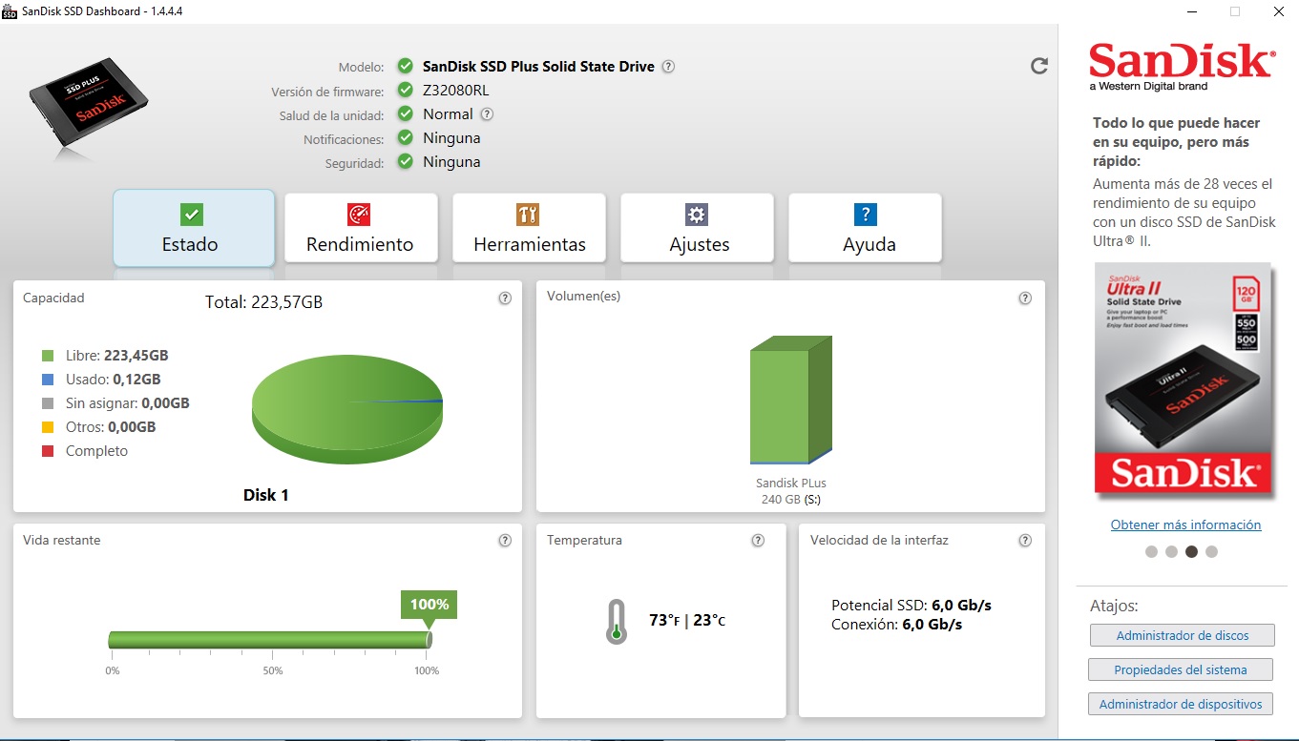This screenshot has width=1299, height=741.
Task: Open Administrador de dispositivos shortcut
Action: pos(1181,704)
